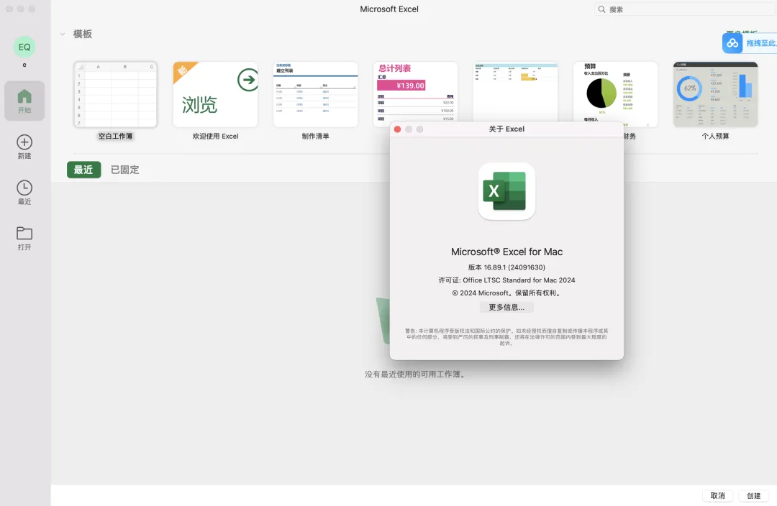Click the 欢迎使用 Excel caption
This screenshot has height=506, width=777.
click(x=216, y=136)
